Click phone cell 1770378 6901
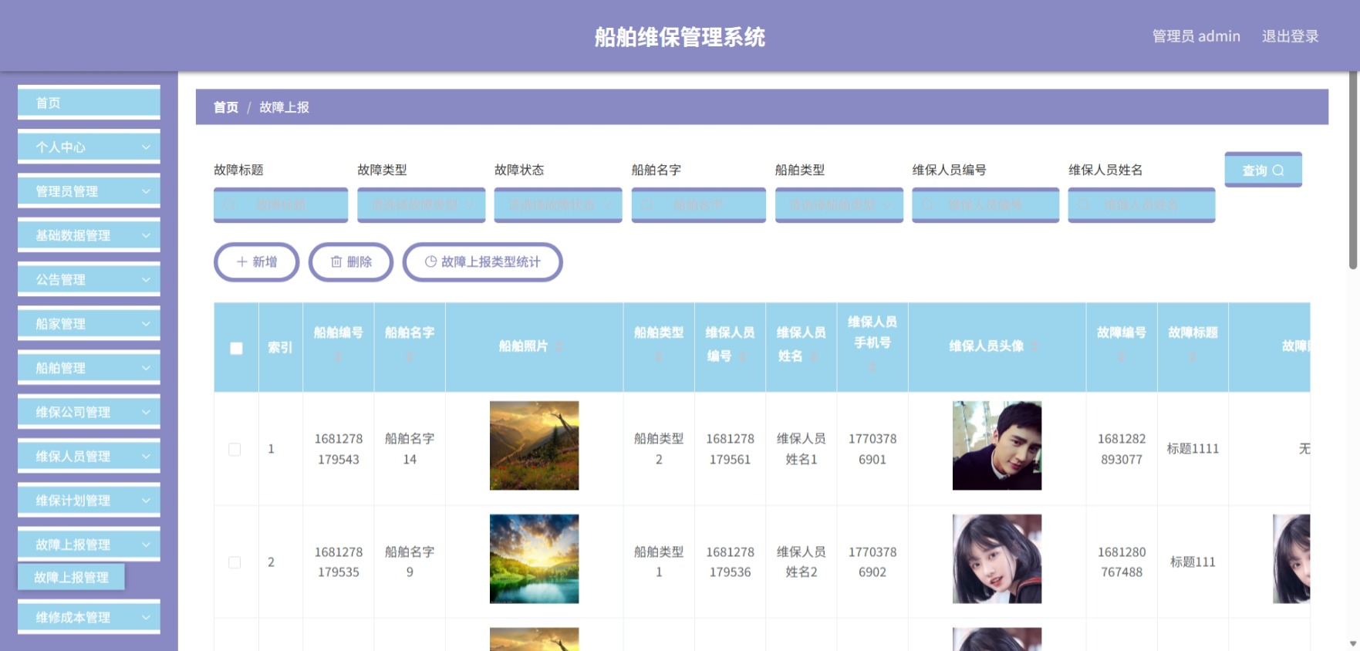This screenshot has height=651, width=1360. (x=872, y=449)
